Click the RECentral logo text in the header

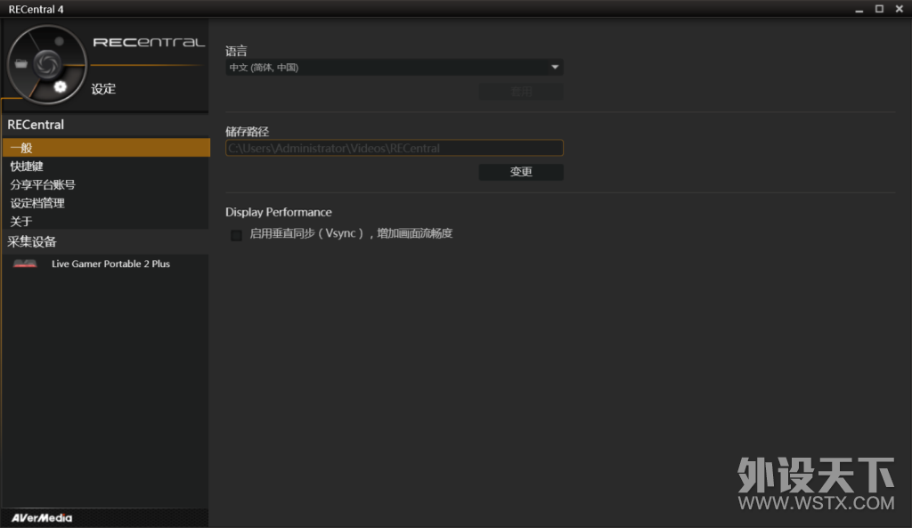point(149,43)
